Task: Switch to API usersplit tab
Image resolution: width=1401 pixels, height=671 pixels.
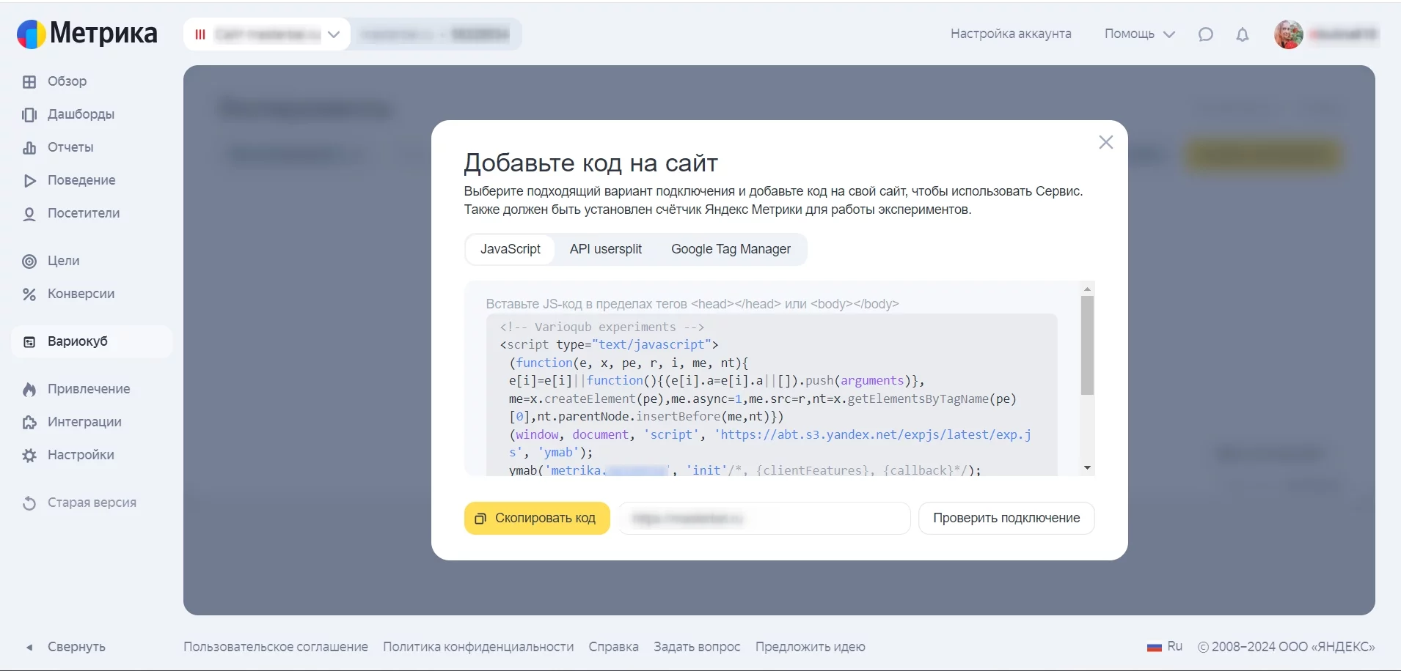Action: pyautogui.click(x=606, y=249)
